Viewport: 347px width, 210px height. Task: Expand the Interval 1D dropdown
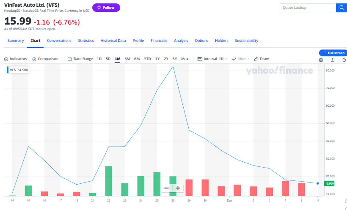[212, 59]
